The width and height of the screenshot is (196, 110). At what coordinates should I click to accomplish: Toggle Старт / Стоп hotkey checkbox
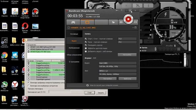[86, 39]
